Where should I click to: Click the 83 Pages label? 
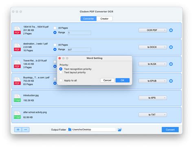pos(28,84)
